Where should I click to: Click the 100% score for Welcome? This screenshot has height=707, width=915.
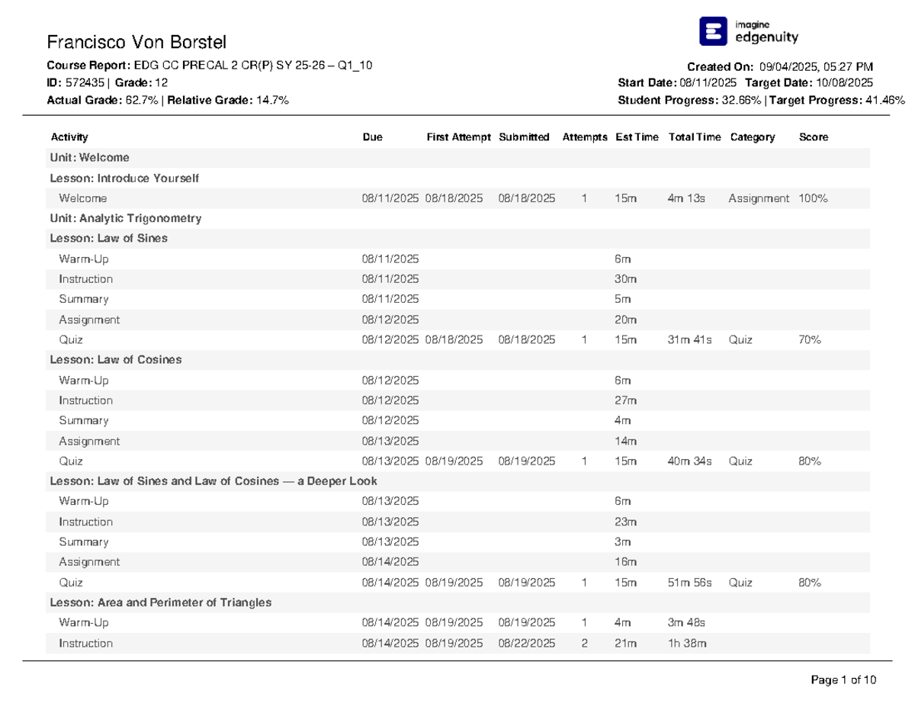click(x=813, y=198)
